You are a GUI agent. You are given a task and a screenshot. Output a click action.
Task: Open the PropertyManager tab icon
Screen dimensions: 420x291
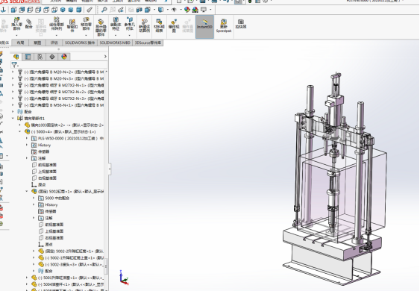click(x=28, y=57)
